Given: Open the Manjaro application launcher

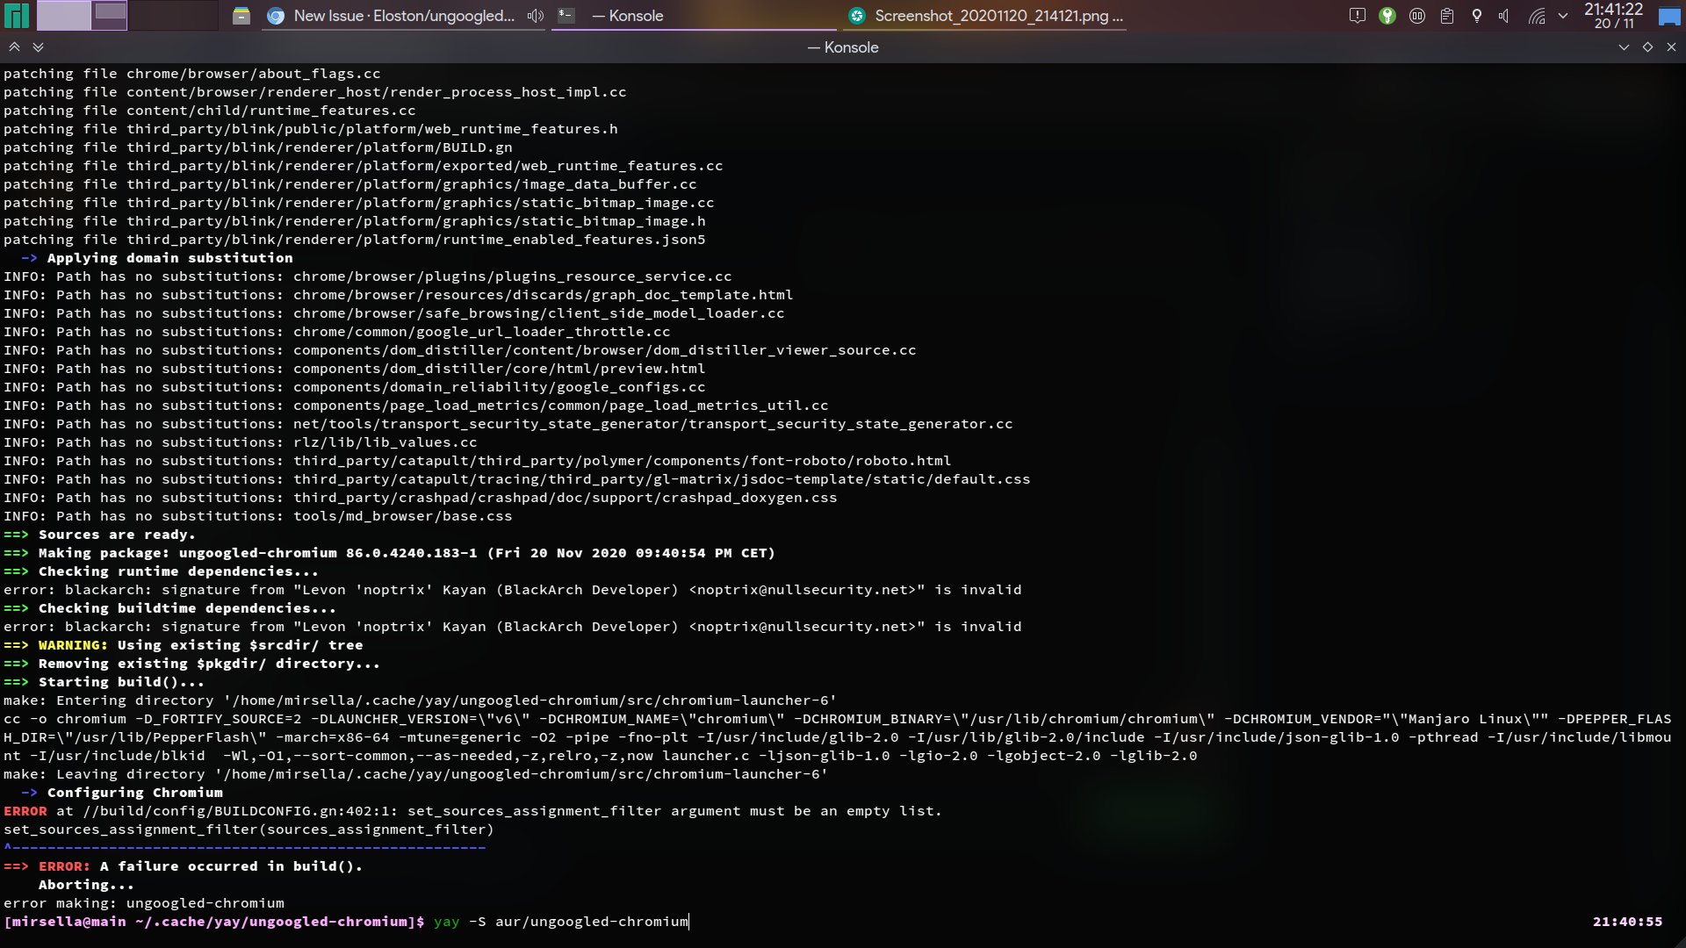Looking at the screenshot, I should pos(17,16).
